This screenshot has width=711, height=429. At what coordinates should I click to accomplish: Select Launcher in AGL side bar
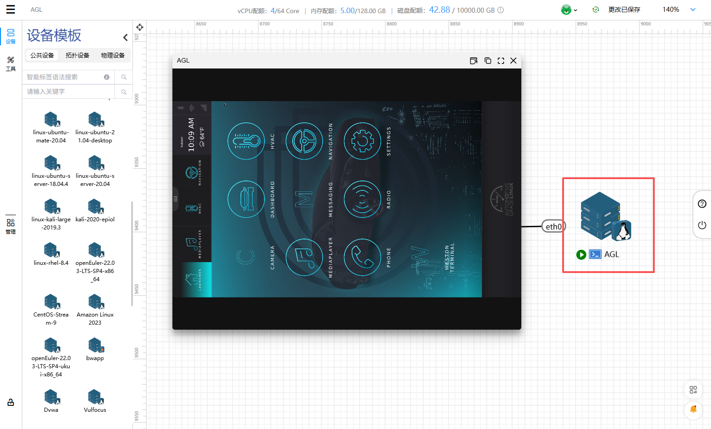(x=192, y=279)
